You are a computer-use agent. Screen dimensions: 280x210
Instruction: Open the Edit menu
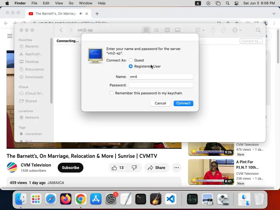click(46, 3)
